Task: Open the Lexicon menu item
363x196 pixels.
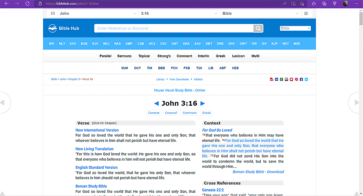Action: (238, 56)
